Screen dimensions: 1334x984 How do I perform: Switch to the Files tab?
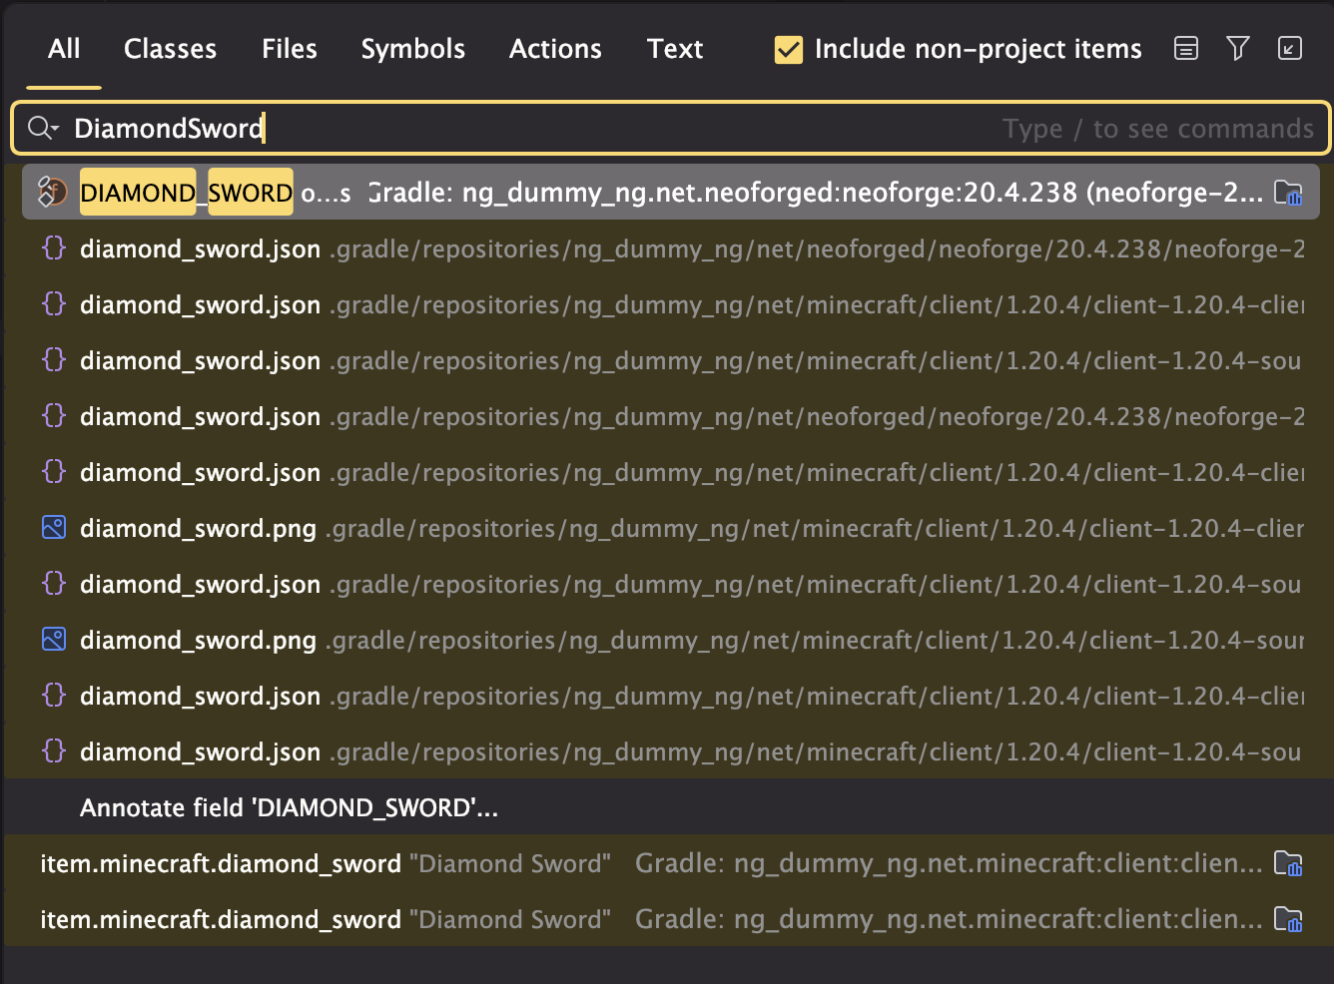pyautogui.click(x=290, y=49)
